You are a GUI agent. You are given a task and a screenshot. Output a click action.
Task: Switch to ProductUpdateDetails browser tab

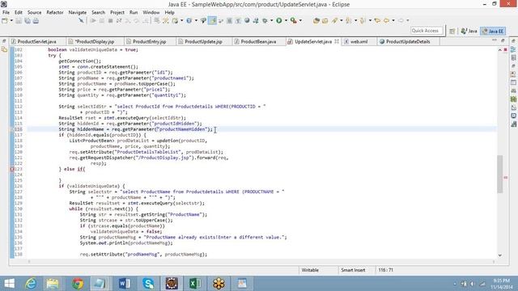[408, 41]
